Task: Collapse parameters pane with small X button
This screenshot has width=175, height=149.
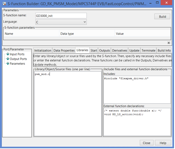Action: (169, 43)
